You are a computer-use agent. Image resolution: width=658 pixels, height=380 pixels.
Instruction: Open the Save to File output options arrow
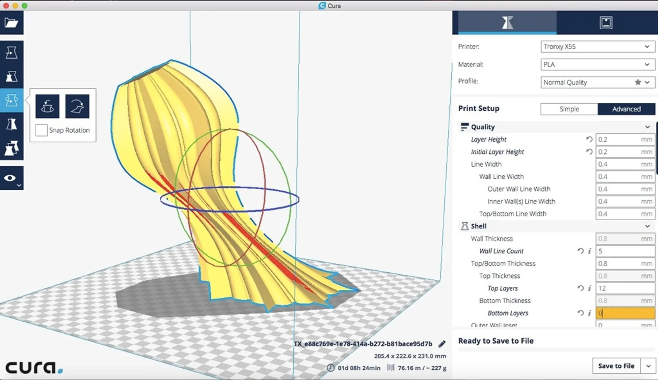pyautogui.click(x=648, y=366)
